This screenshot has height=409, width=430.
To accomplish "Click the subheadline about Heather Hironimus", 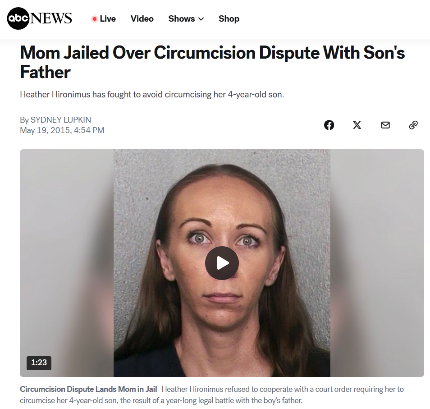I will click(x=152, y=94).
